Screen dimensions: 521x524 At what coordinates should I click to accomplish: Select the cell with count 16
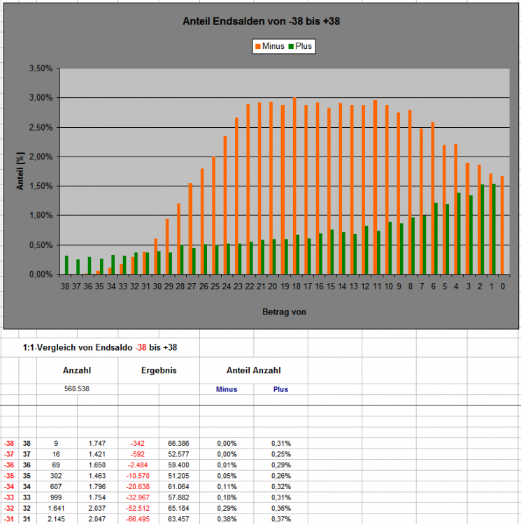57,454
